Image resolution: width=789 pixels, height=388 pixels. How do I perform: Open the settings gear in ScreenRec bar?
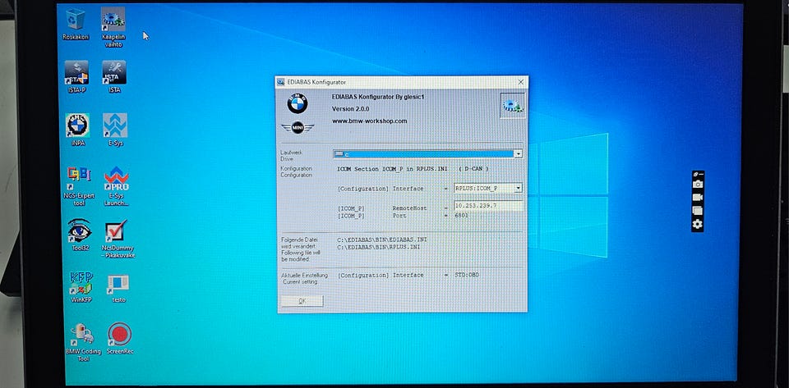click(698, 224)
